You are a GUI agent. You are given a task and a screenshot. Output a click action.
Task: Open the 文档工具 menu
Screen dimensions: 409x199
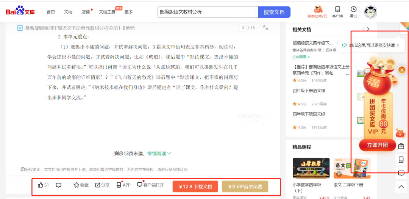coord(107,12)
